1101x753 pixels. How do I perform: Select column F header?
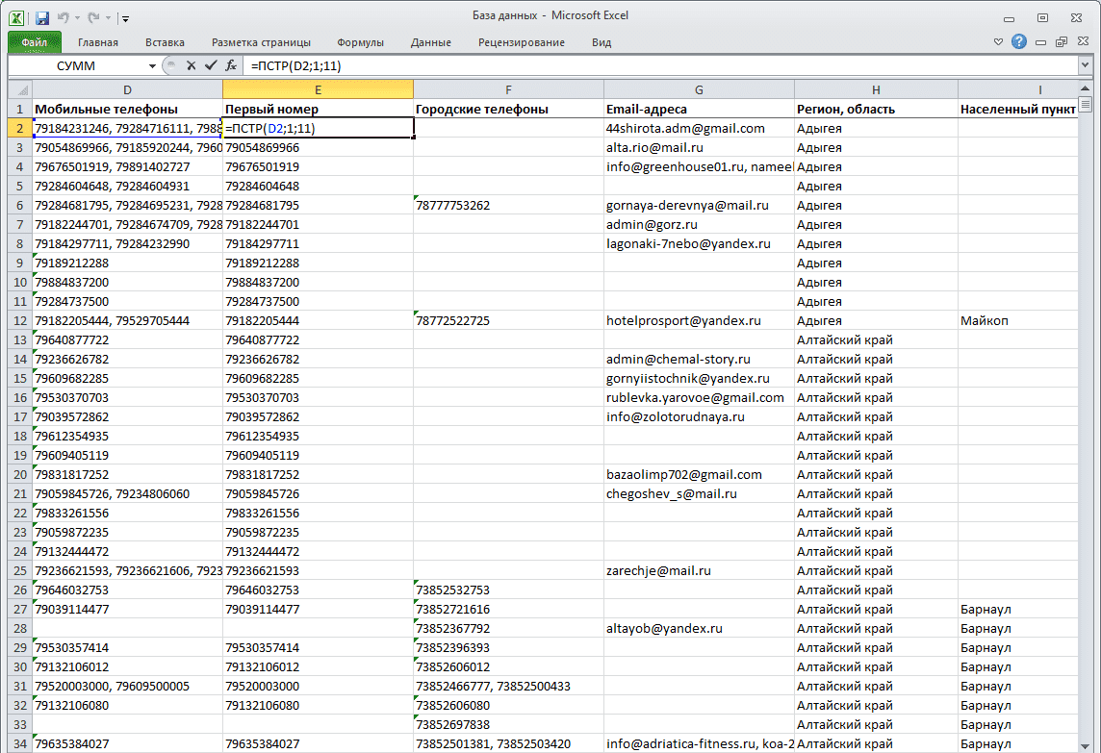pos(508,89)
